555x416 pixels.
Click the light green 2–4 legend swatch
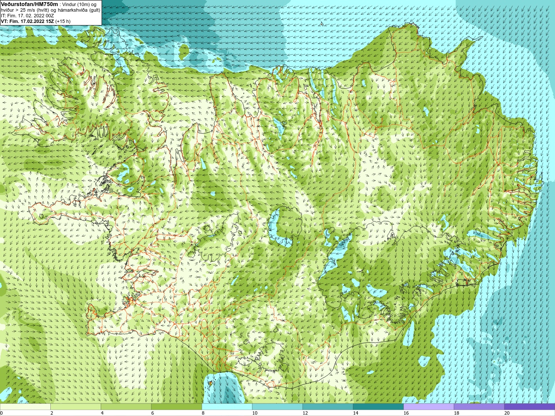(75, 407)
